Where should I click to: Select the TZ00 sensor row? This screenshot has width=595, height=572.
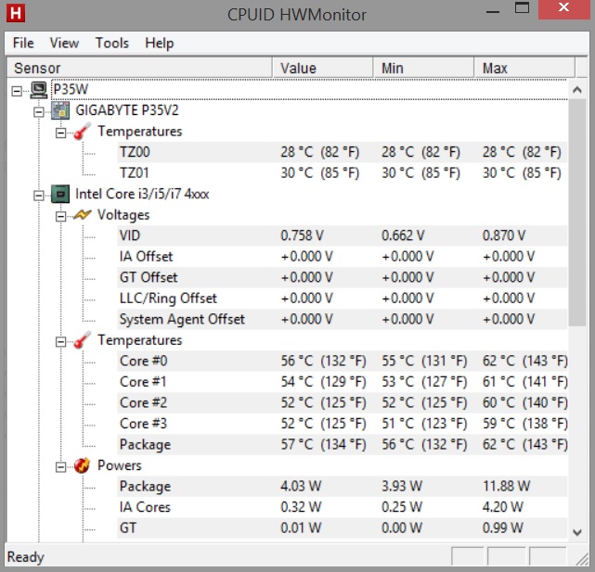point(342,152)
